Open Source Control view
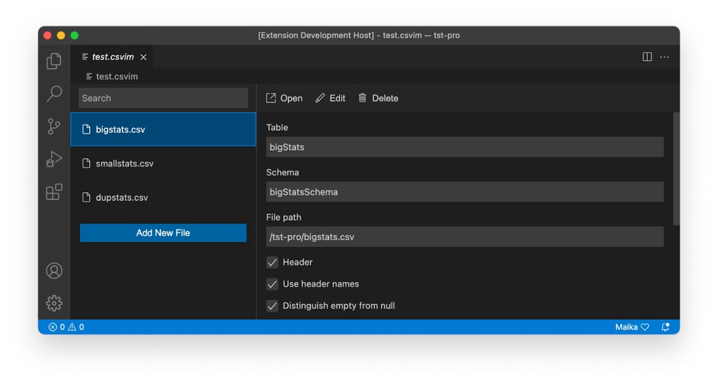Viewport: 718px width, 385px height. [54, 126]
